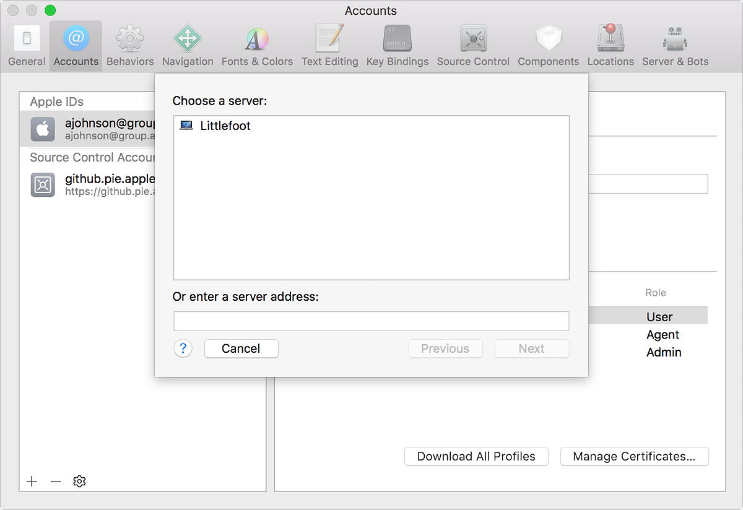Image resolution: width=743 pixels, height=510 pixels.
Task: Click the Source Control Accounts section header
Action: pyautogui.click(x=92, y=157)
